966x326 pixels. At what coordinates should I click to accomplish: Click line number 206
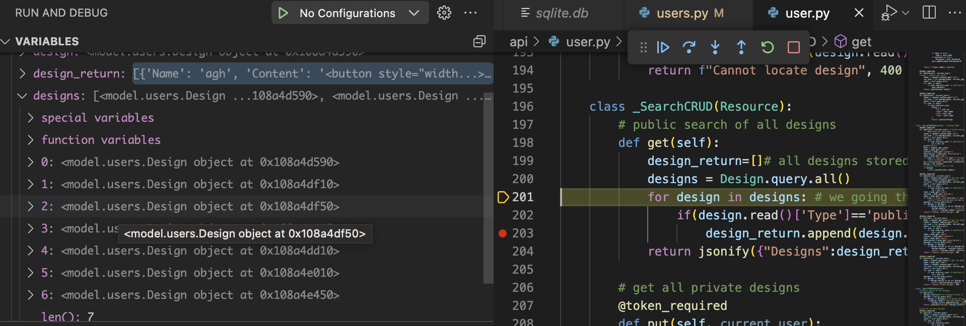click(523, 288)
